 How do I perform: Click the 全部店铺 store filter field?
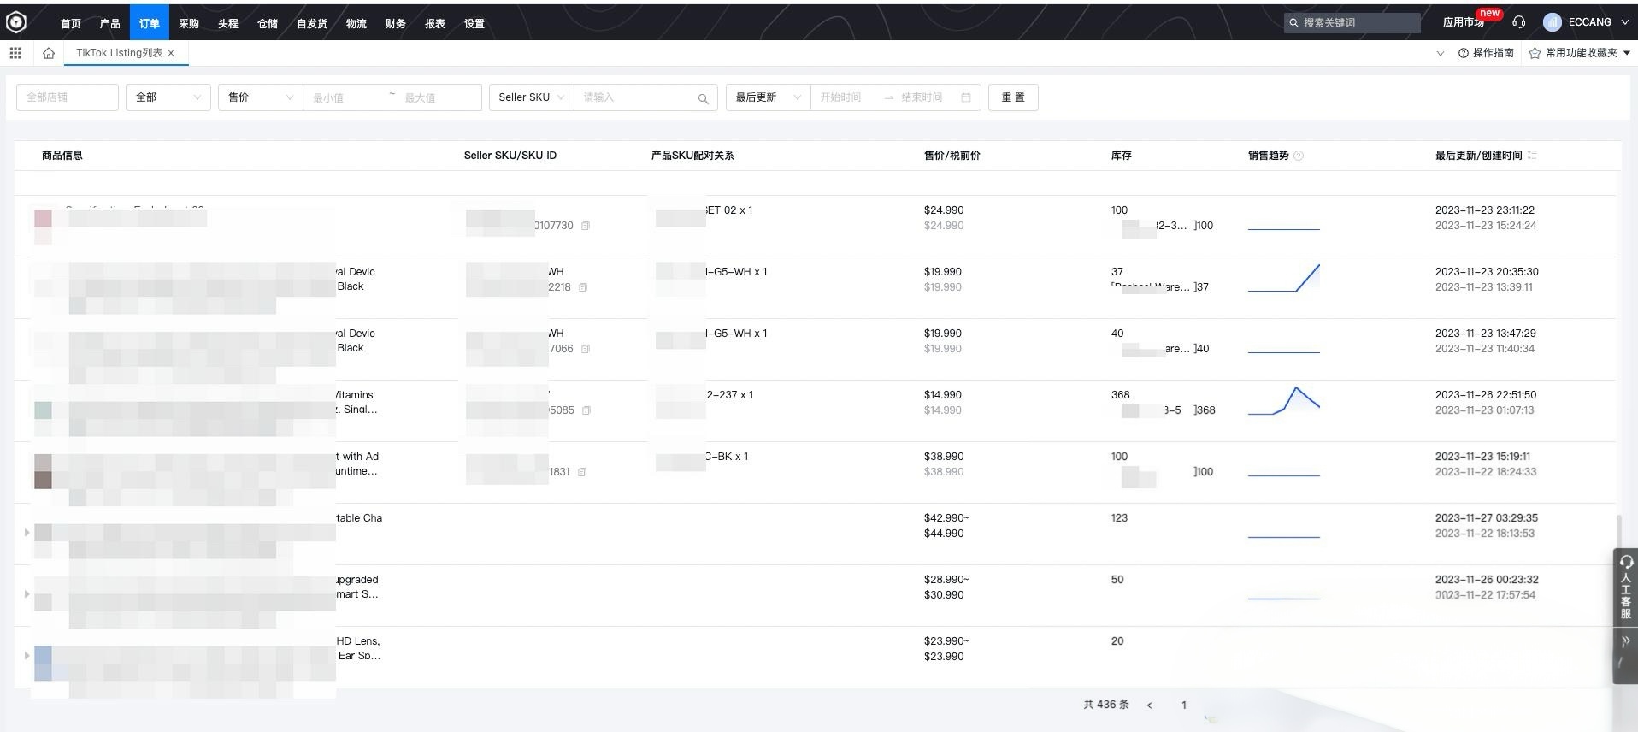tap(68, 97)
